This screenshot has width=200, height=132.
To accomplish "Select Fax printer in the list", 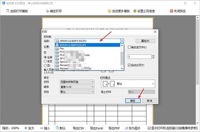I will point(87,48).
